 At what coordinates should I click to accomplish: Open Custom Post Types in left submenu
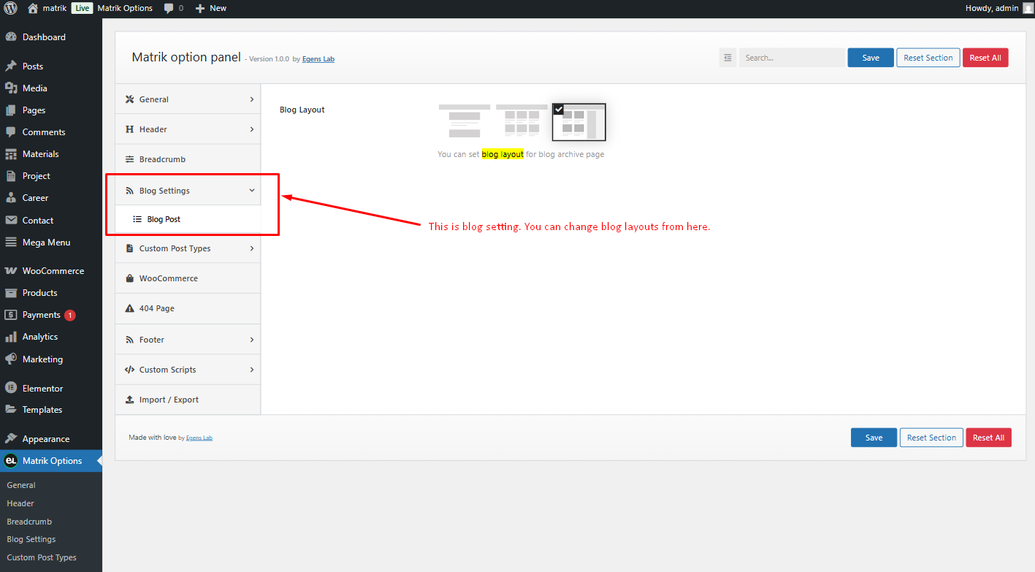42,557
